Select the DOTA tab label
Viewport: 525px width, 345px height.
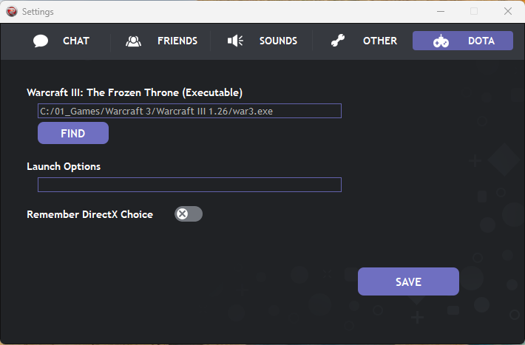(x=481, y=41)
